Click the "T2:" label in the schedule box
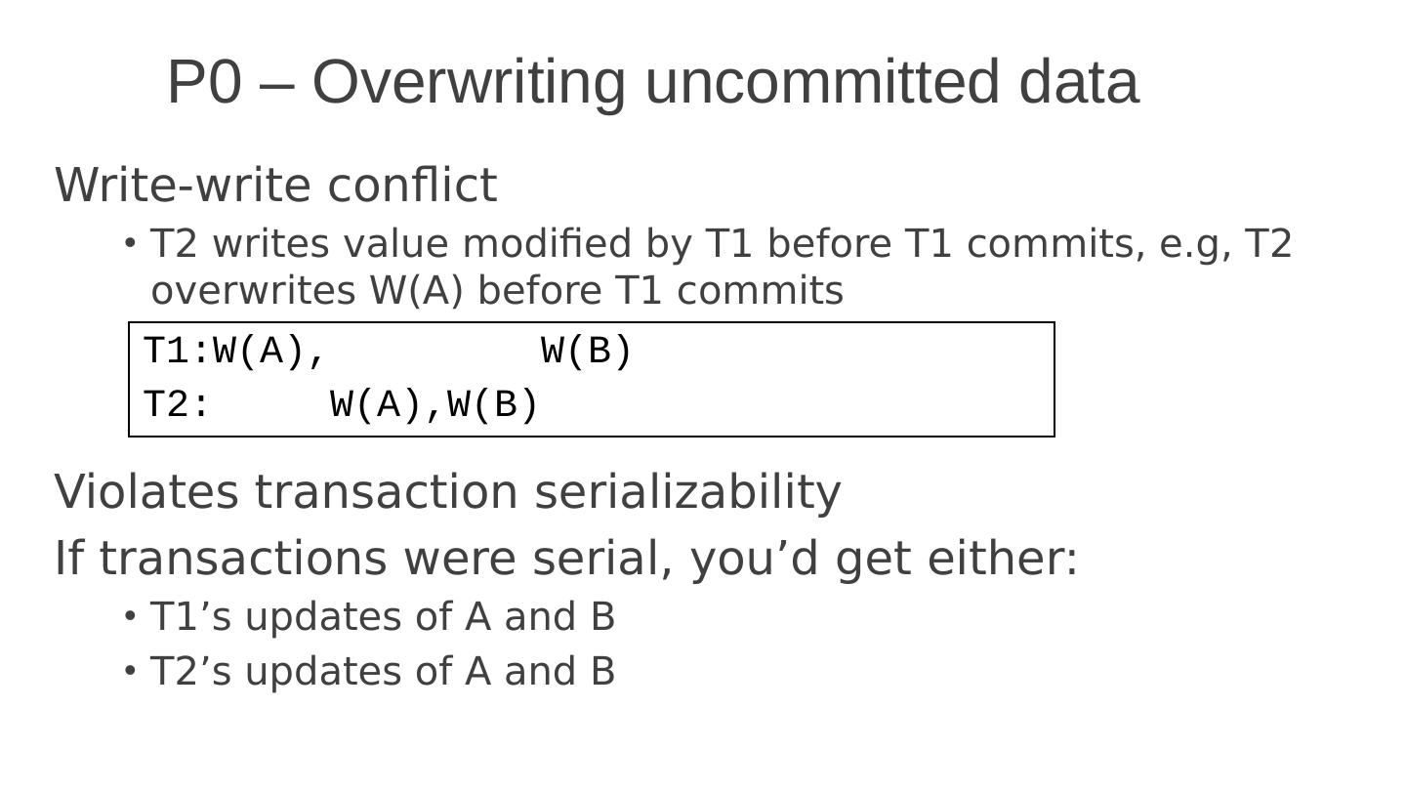 coord(177,404)
